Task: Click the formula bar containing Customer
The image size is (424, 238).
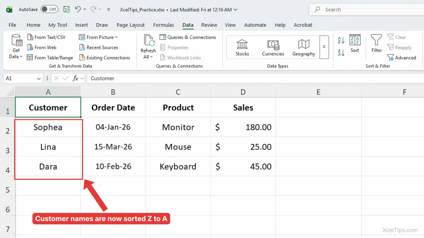Action: coord(255,78)
